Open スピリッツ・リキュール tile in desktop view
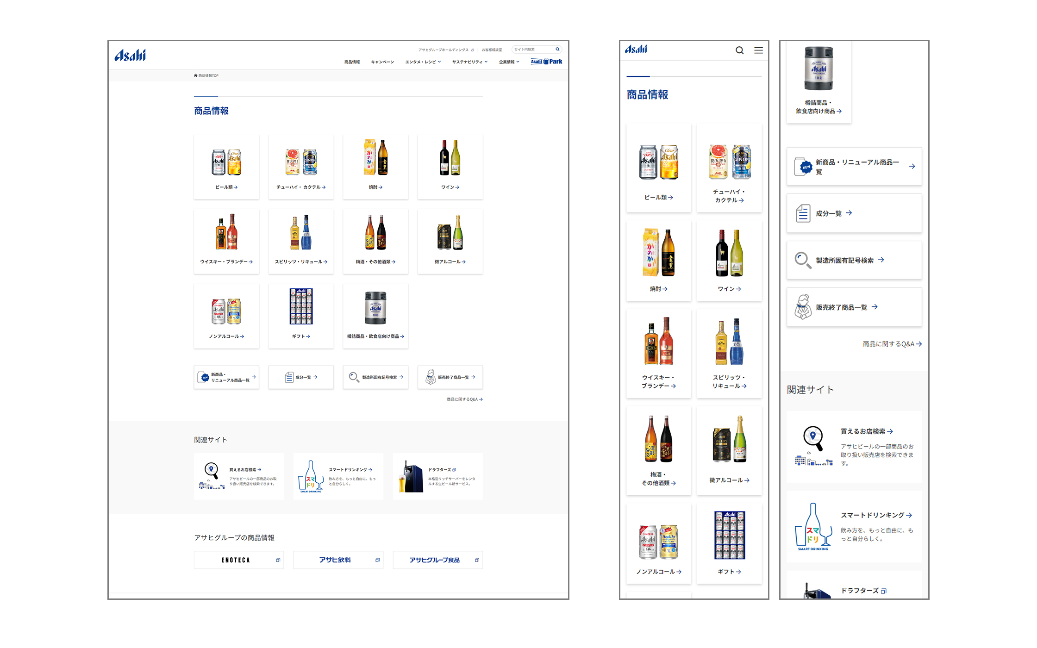 (x=301, y=242)
